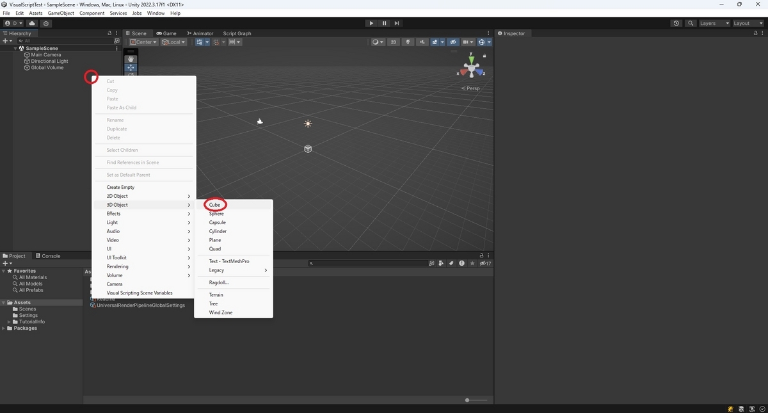Click the Favorites star icon in Project toolbar
This screenshot has width=768, height=413.
(472, 263)
